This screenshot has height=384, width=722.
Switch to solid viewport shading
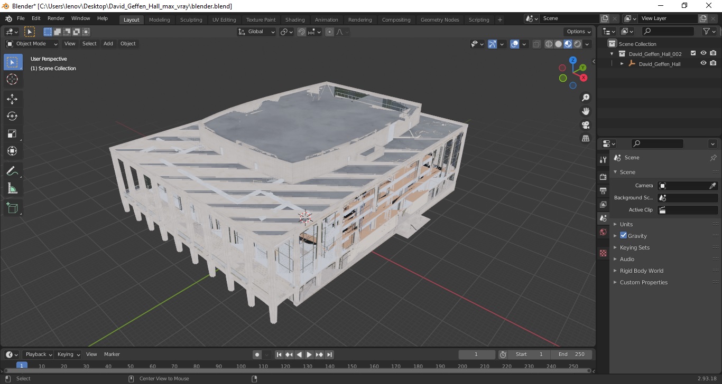pos(558,44)
